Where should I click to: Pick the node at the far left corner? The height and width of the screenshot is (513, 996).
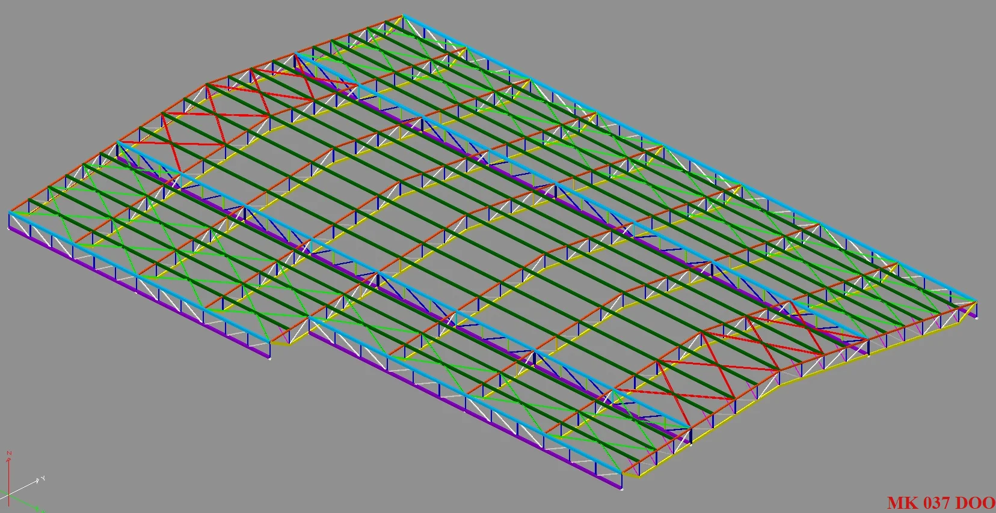(x=9, y=213)
